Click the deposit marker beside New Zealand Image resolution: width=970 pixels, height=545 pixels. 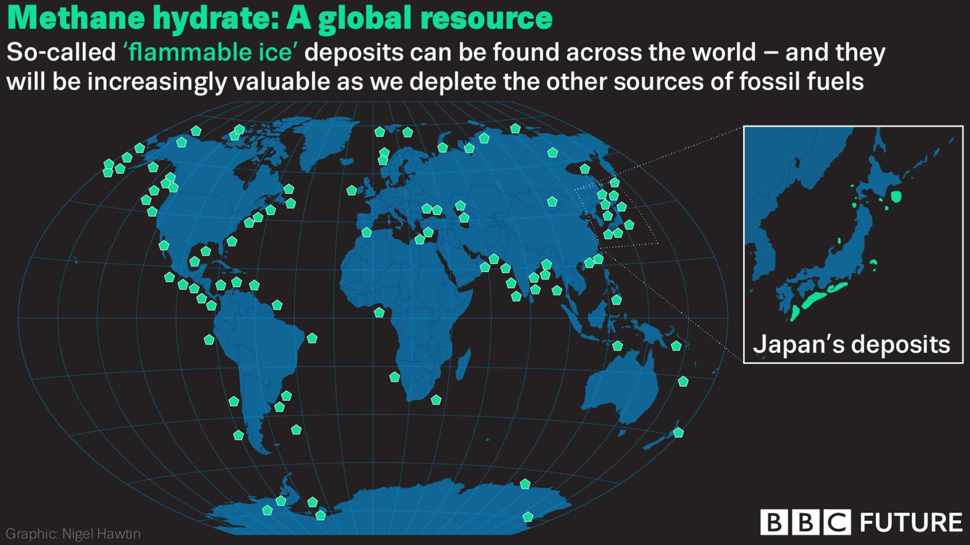click(x=678, y=433)
